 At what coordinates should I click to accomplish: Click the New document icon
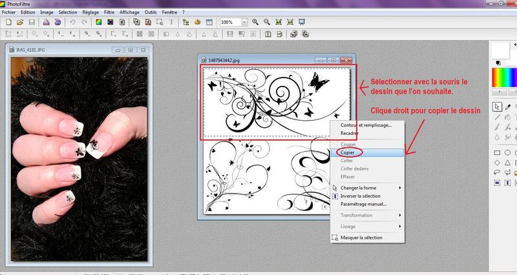coord(8,22)
